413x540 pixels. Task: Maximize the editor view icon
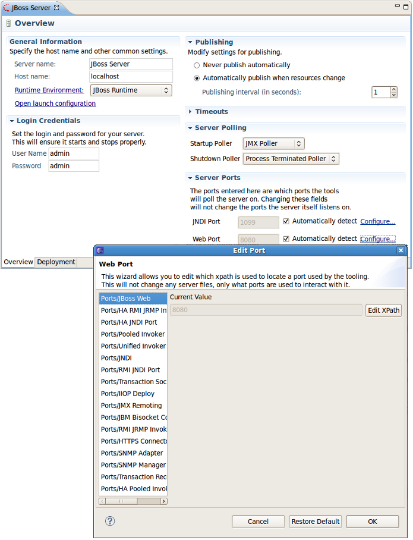(406, 7)
